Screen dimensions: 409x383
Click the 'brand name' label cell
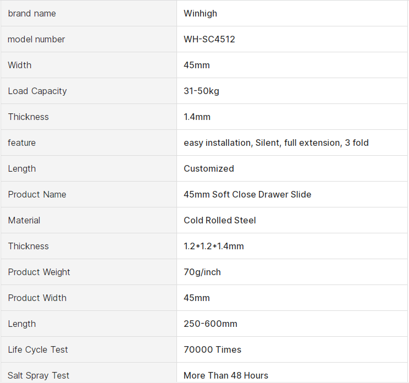[32, 13]
